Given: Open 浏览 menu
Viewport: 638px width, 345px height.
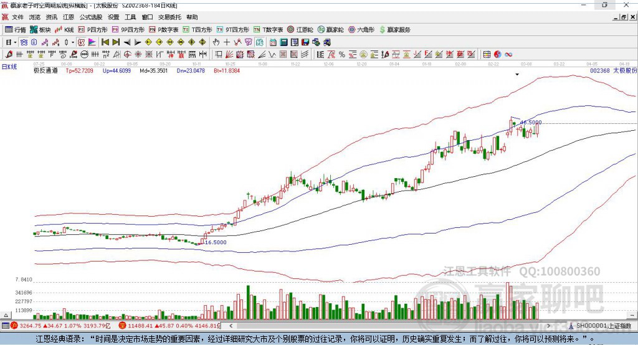Looking at the screenshot, I should [x=35, y=17].
